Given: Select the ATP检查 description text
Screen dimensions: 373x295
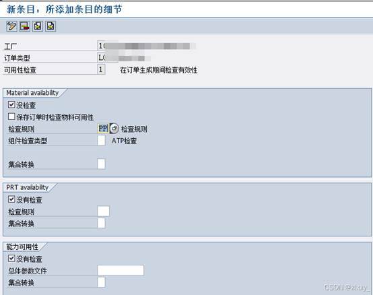Looking at the screenshot, I should (x=124, y=141).
